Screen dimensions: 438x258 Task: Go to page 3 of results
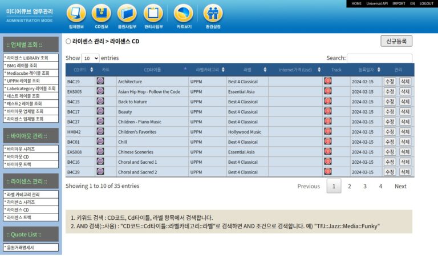click(x=365, y=186)
